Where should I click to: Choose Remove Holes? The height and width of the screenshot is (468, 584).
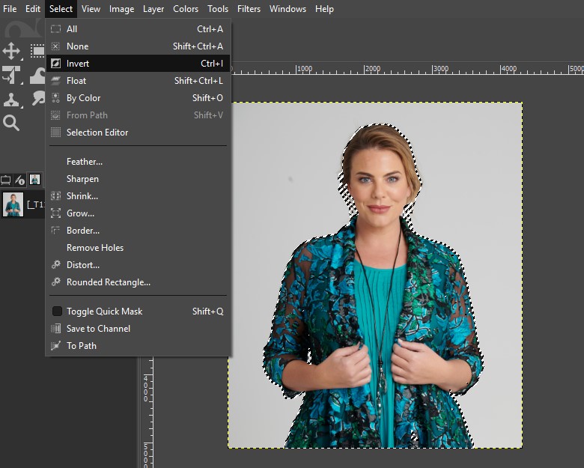point(139,248)
